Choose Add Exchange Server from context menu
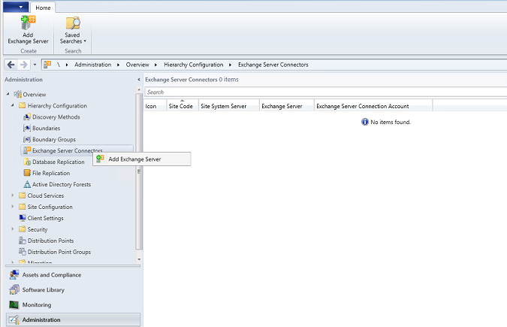The height and width of the screenshot is (327, 507). coord(142,159)
